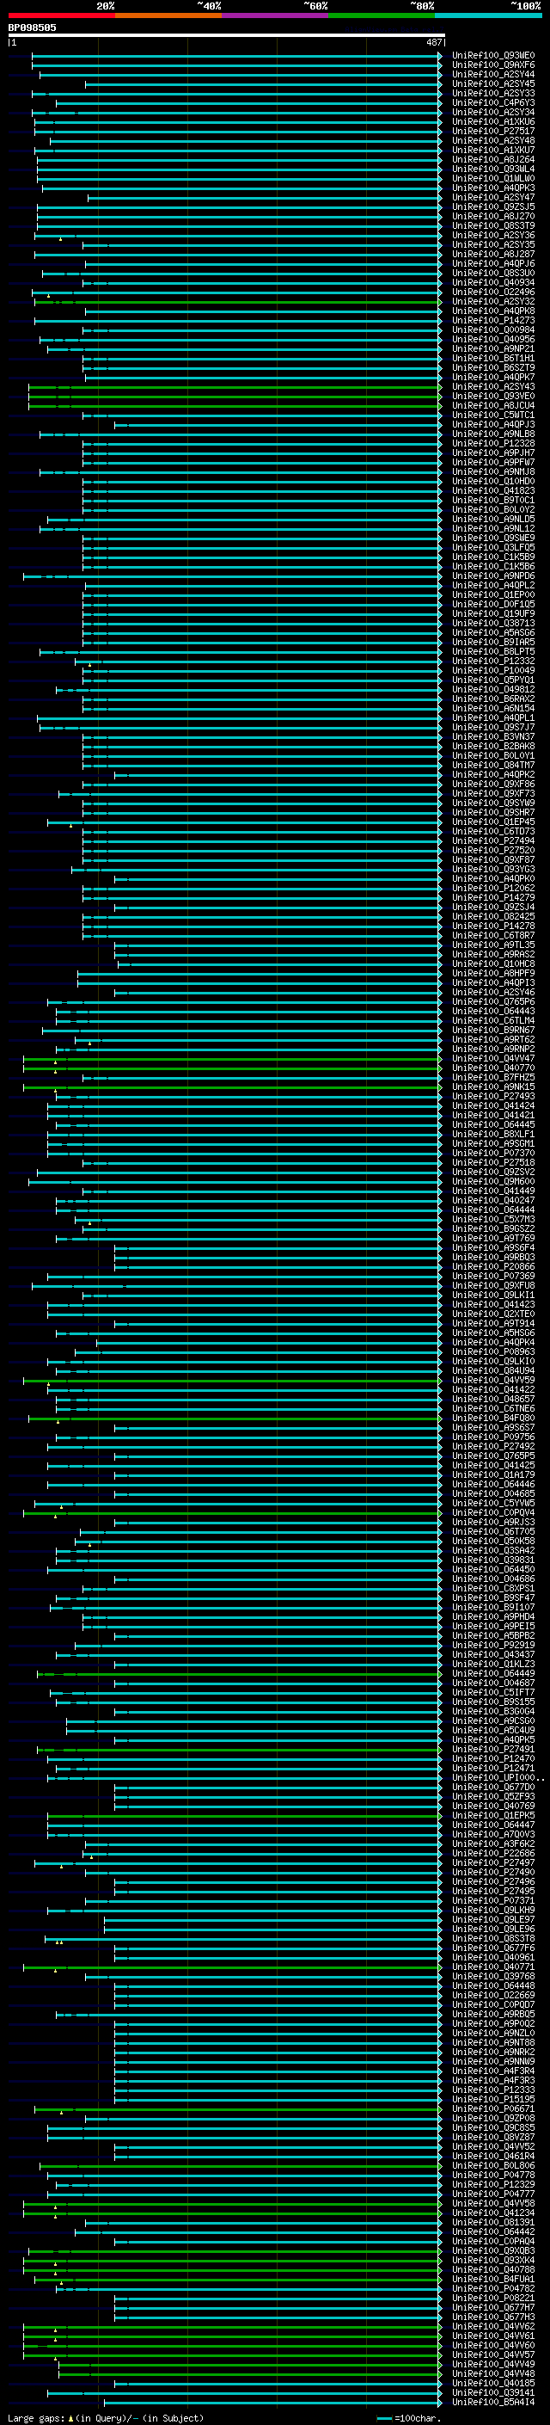Screen dimensions: 550x2425
Task: Select the UniRef100_O22496 row label
Action: [x=493, y=292]
